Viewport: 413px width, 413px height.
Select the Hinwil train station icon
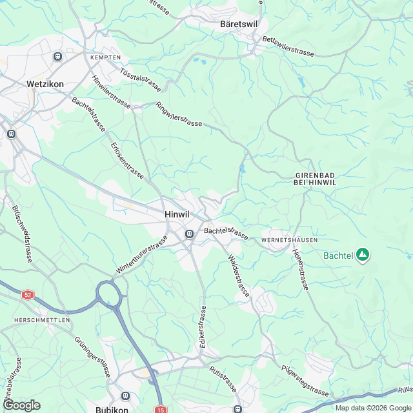coord(189,234)
